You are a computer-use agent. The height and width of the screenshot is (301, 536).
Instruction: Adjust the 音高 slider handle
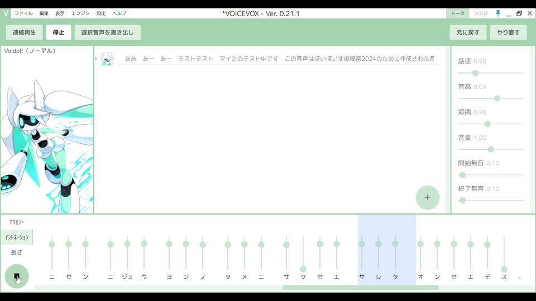(497, 98)
